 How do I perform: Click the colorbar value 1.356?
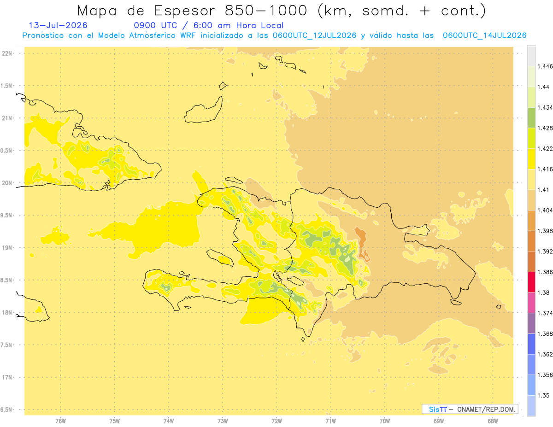pos(545,374)
